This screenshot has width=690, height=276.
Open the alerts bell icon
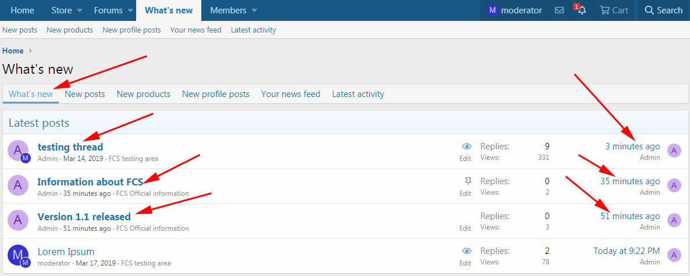[581, 10]
